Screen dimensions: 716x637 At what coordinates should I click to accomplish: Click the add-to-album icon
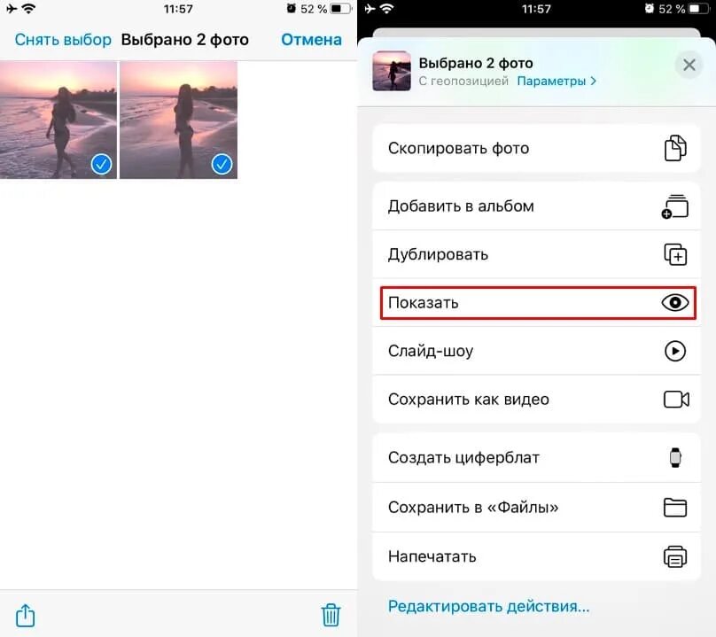coord(675,206)
